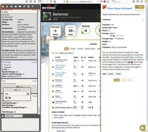148x132 pixels.
Task: Collapse the Bless spell card triangle
Action: (3, 12)
